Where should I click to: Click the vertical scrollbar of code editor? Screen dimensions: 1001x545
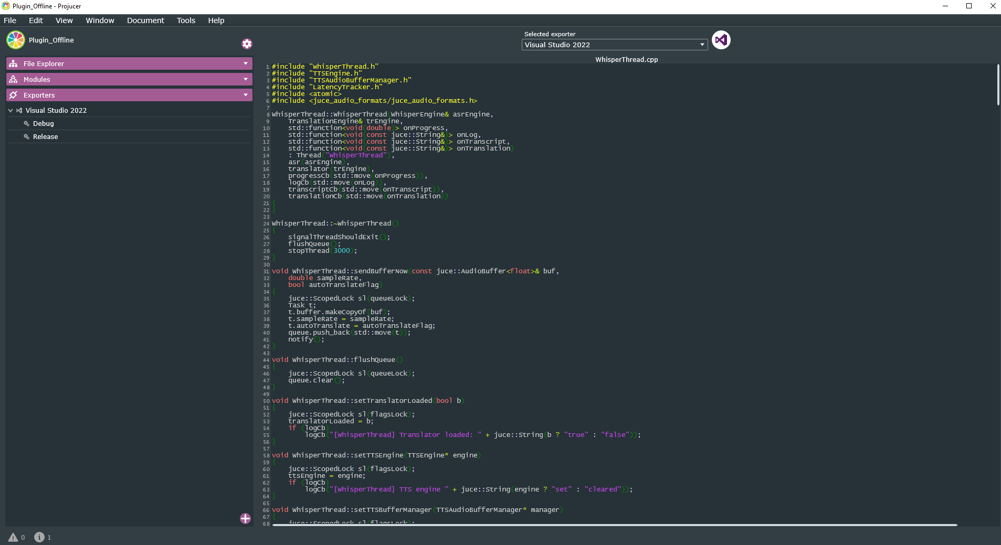[998, 84]
